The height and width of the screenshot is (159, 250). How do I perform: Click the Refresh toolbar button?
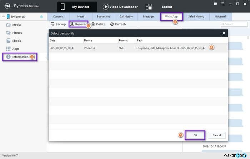tap(118, 24)
